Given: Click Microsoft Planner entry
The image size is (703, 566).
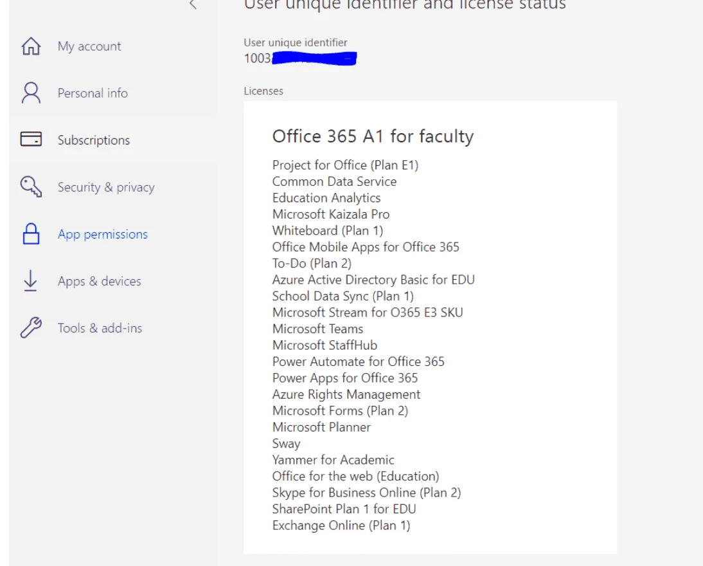Looking at the screenshot, I should pos(321,427).
